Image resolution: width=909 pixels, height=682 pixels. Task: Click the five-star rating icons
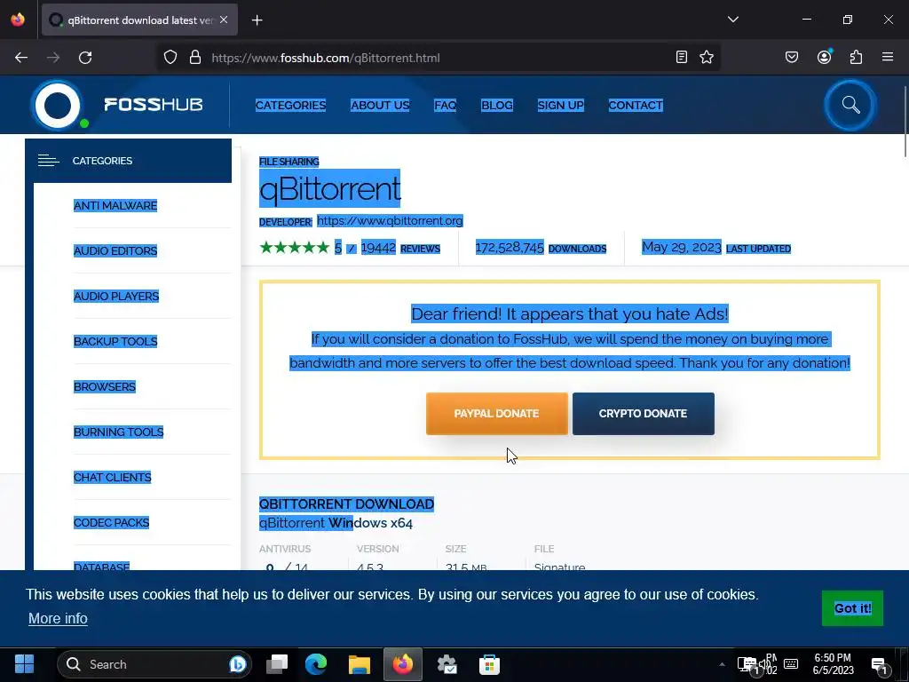[x=295, y=248]
